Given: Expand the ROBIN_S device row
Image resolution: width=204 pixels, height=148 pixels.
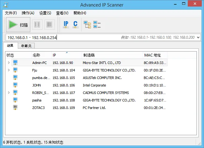Looking at the screenshot, I should click(9, 93).
